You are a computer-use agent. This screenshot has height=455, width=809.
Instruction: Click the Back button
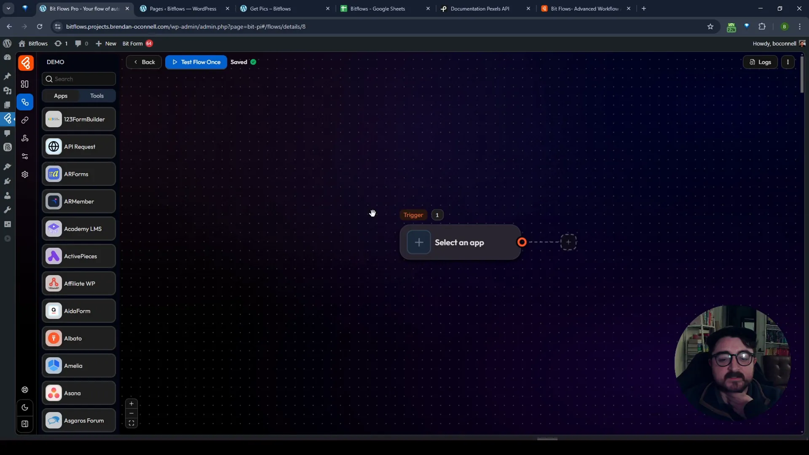[x=144, y=62]
